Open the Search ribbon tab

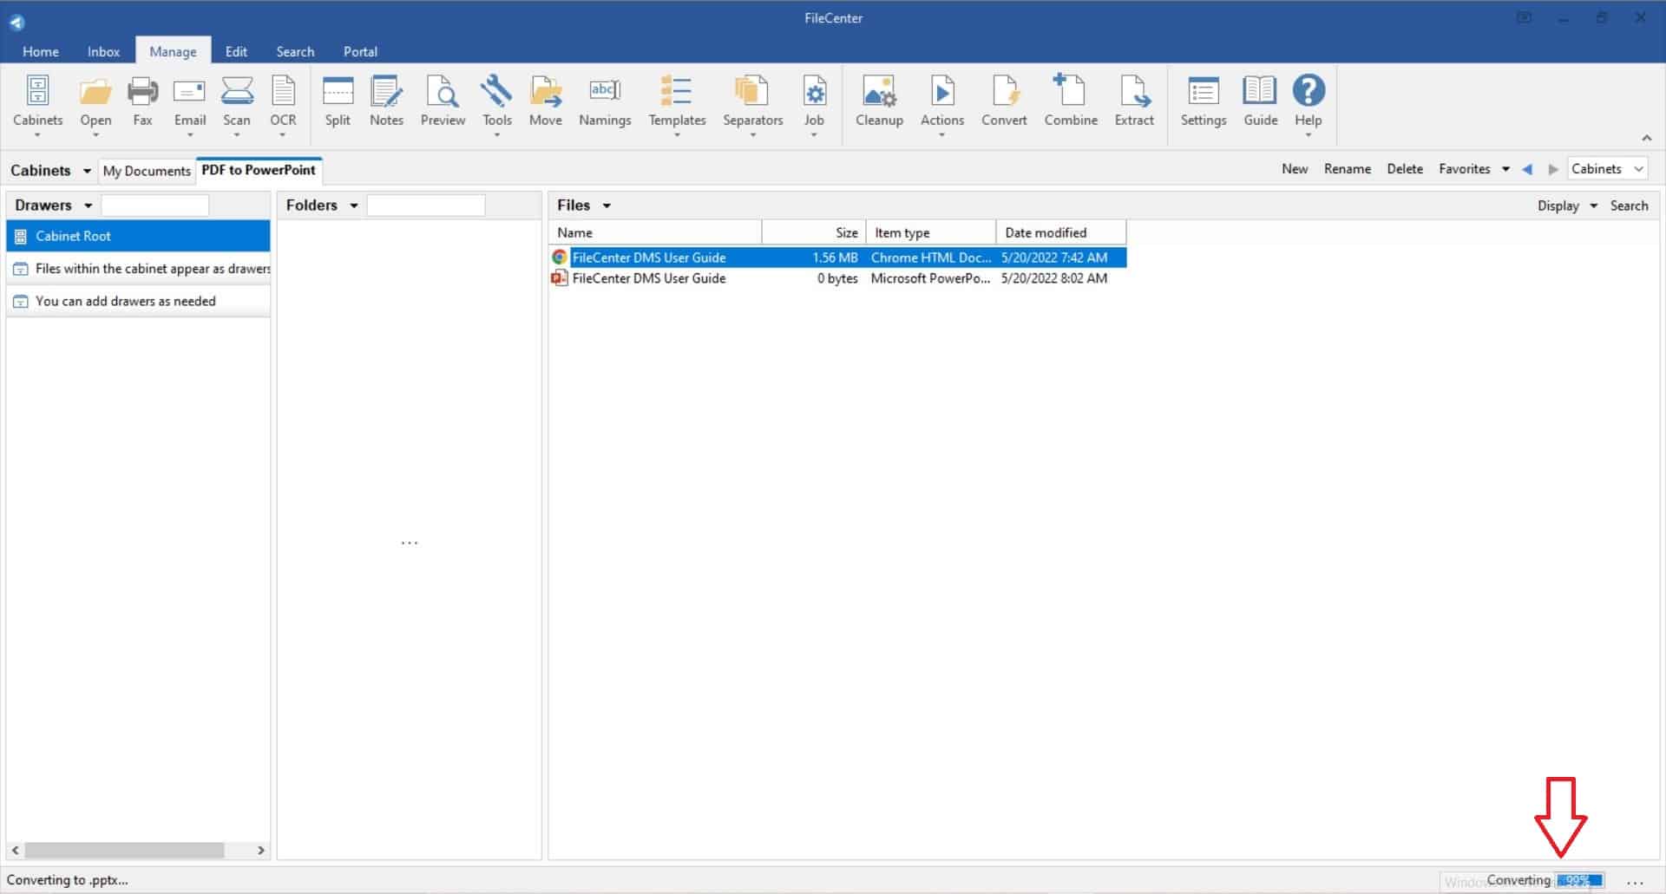click(x=295, y=51)
